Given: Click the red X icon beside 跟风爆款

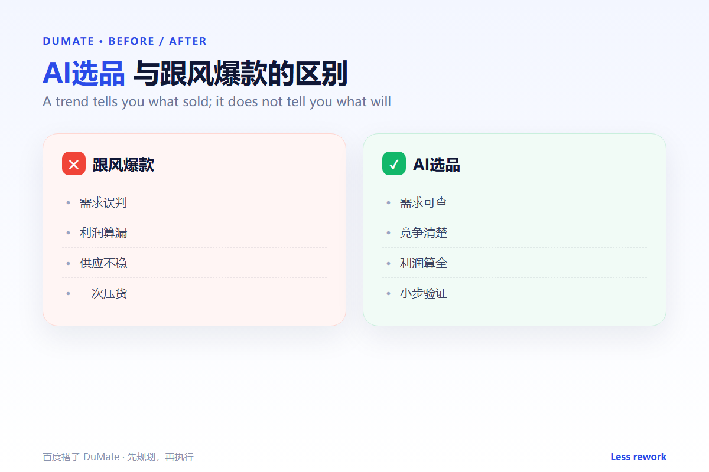Looking at the screenshot, I should [74, 163].
